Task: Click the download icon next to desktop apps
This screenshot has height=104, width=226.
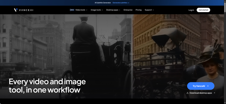Action: coord(187,93)
